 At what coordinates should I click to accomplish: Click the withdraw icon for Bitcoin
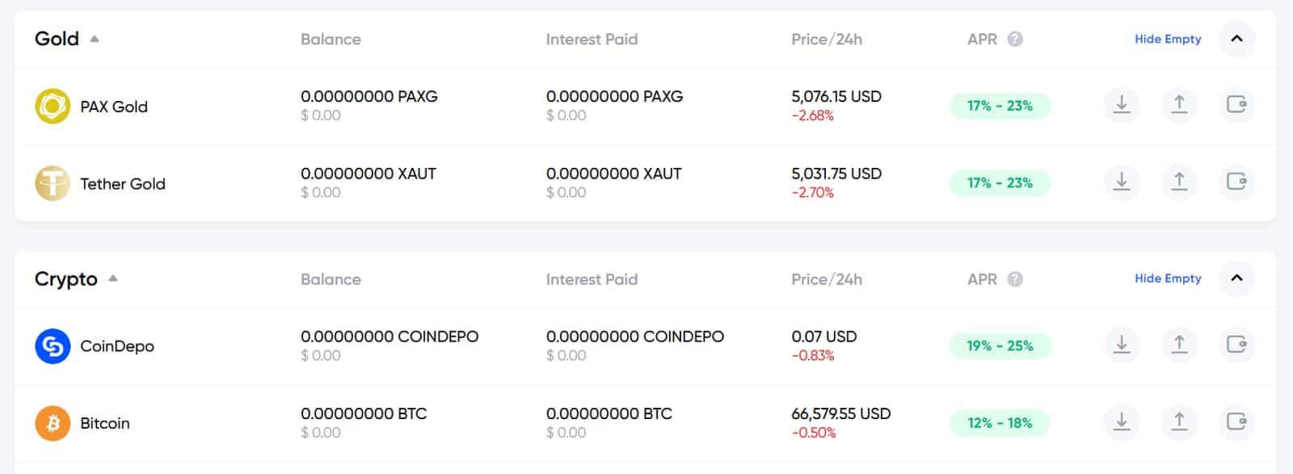1178,422
